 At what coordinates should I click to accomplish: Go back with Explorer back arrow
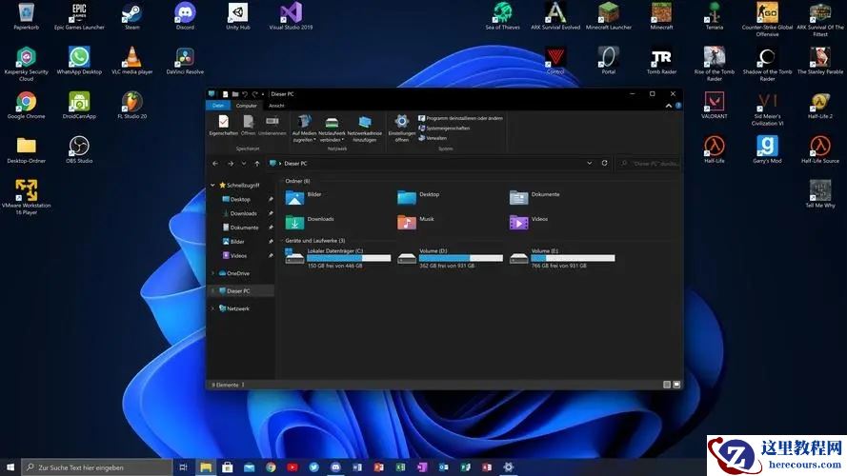215,164
